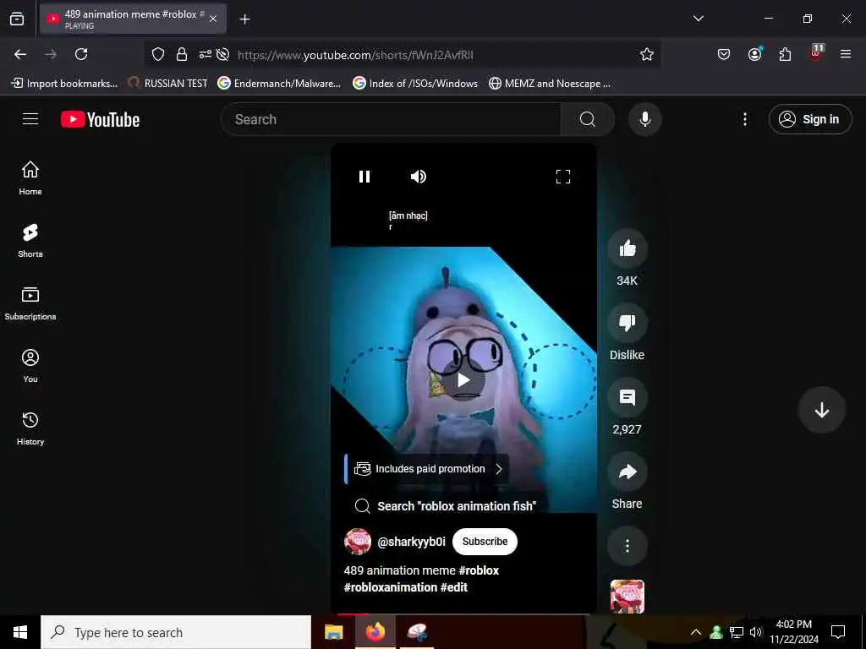Open the Endermanch/Malware... bookmark

tap(279, 84)
